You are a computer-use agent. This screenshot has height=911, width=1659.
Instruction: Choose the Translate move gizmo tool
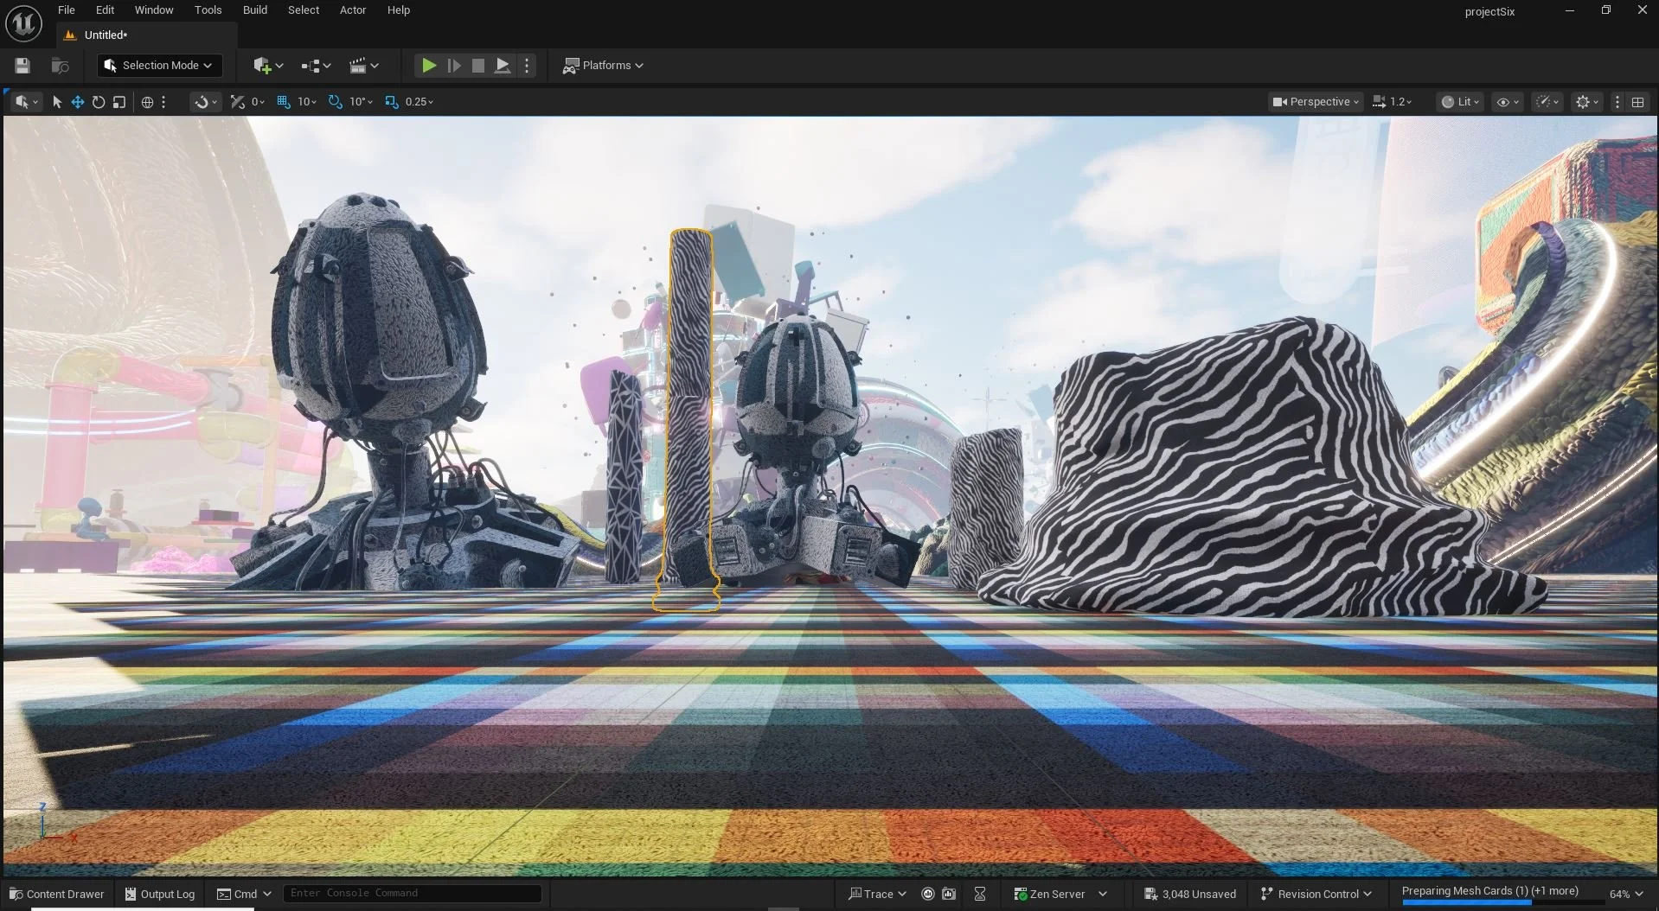(x=77, y=102)
